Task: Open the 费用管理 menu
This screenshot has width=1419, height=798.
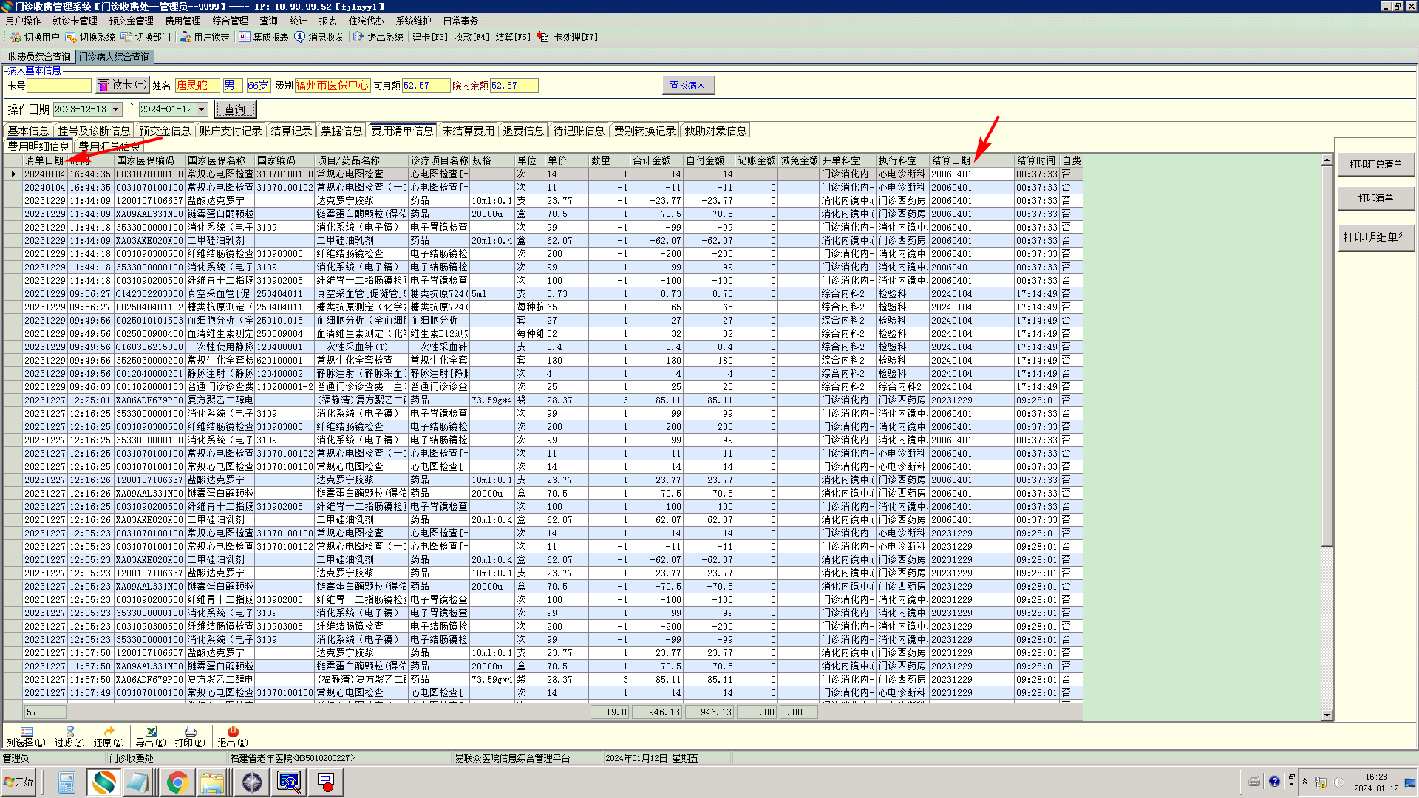Action: (x=183, y=21)
